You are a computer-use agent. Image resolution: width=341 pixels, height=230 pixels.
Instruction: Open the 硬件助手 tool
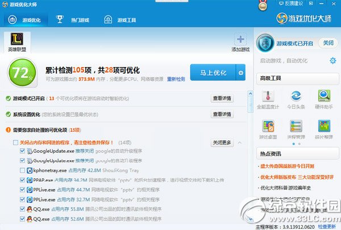[x=324, y=99]
